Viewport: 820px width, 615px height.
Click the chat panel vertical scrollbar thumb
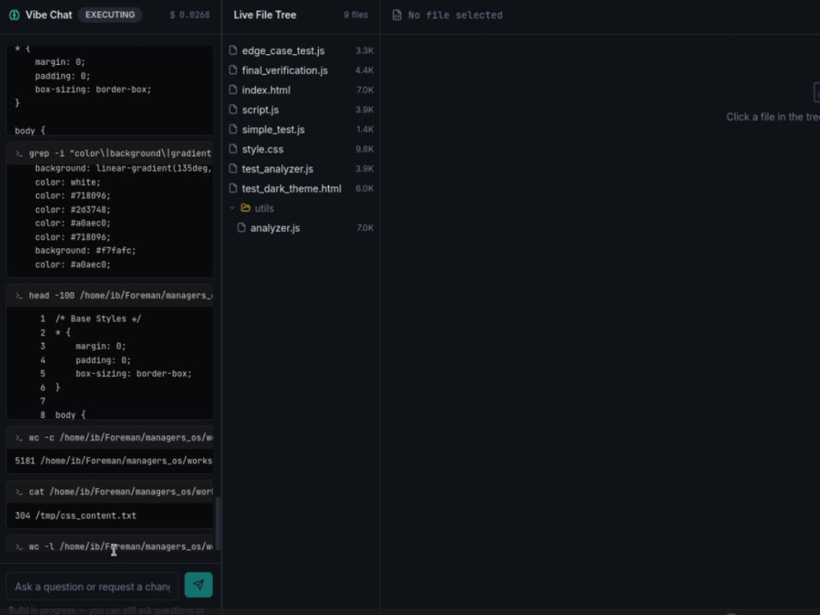click(x=217, y=523)
